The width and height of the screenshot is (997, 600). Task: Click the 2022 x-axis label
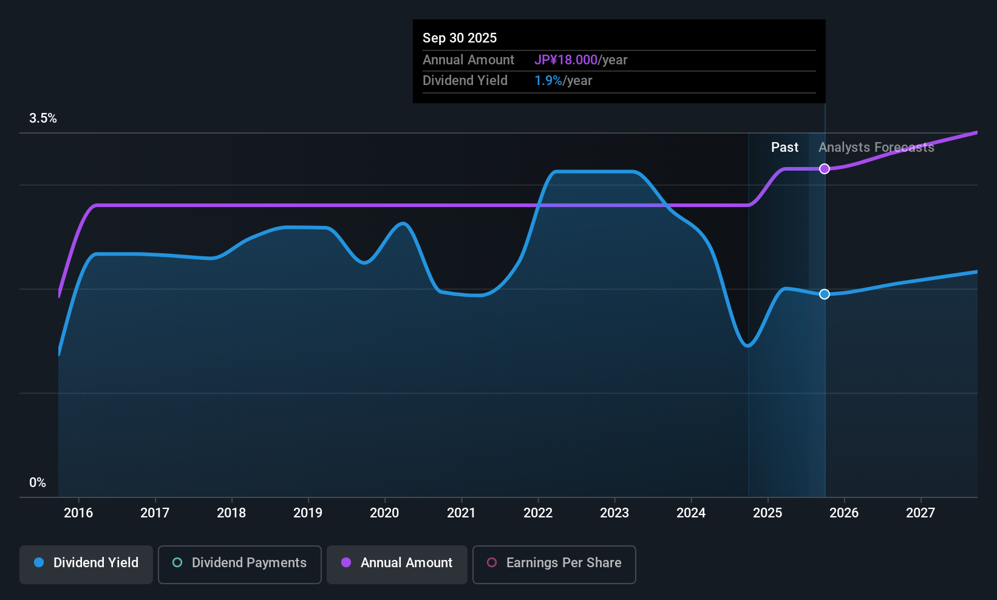tap(538, 513)
